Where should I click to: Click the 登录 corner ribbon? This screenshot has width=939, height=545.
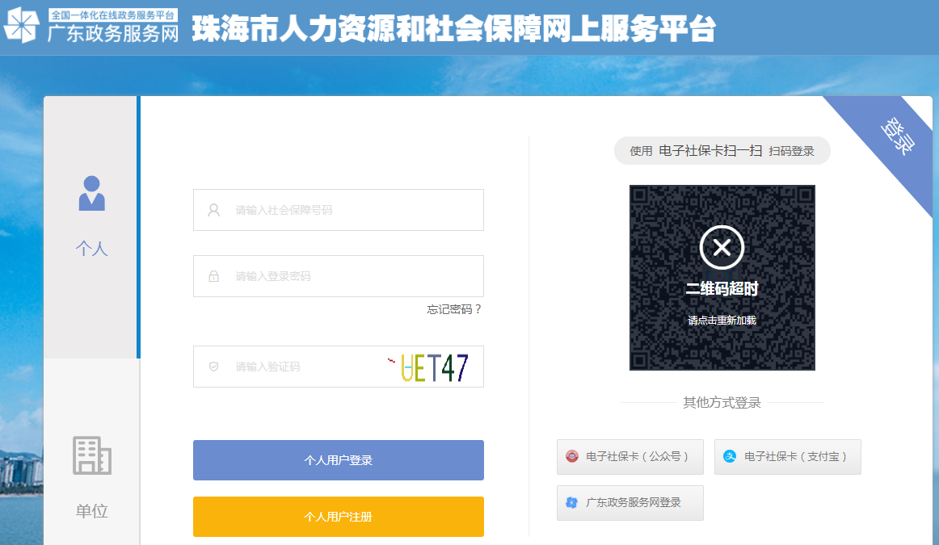coord(898,136)
